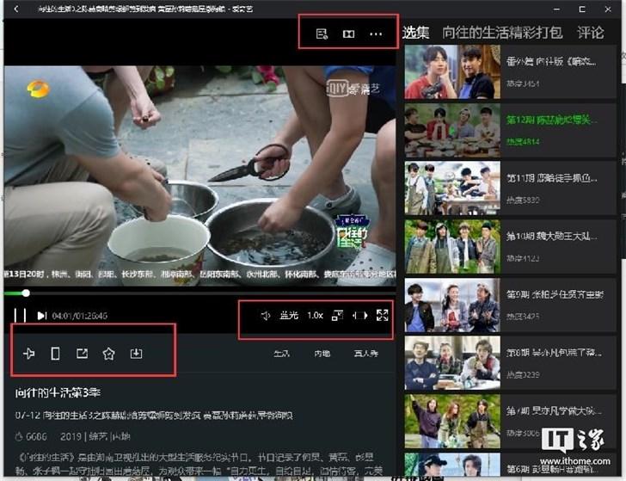Viewport: 626px width, 481px height.
Task: Select the green 第12期 episode title
Action: click(x=552, y=120)
